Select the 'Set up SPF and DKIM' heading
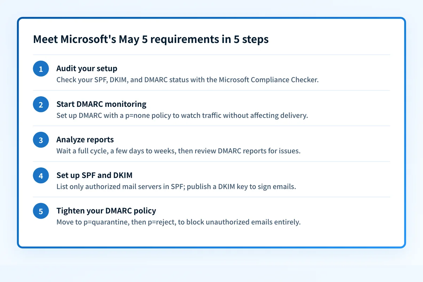This screenshot has height=282, width=423. [94, 175]
